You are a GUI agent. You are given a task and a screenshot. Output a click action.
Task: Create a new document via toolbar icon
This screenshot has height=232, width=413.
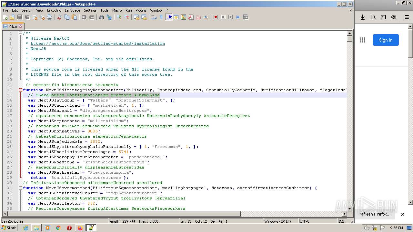(5, 17)
